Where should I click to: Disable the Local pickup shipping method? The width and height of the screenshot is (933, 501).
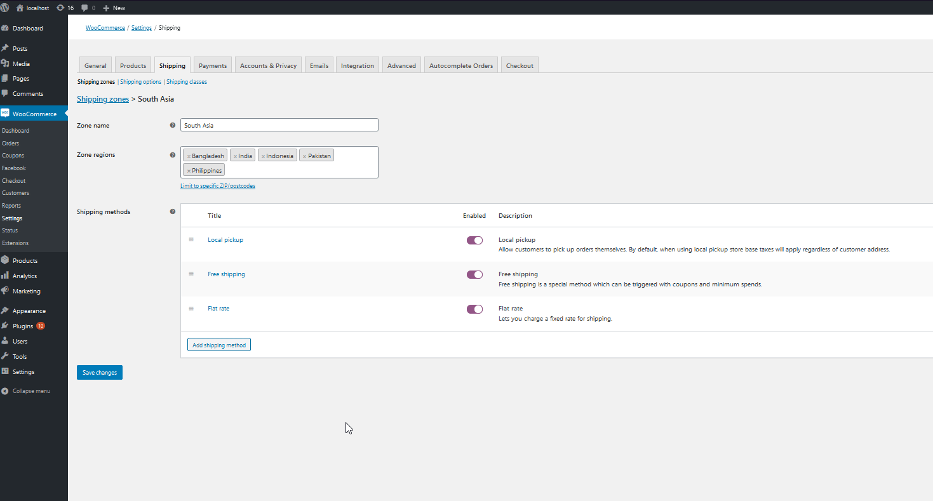click(474, 240)
